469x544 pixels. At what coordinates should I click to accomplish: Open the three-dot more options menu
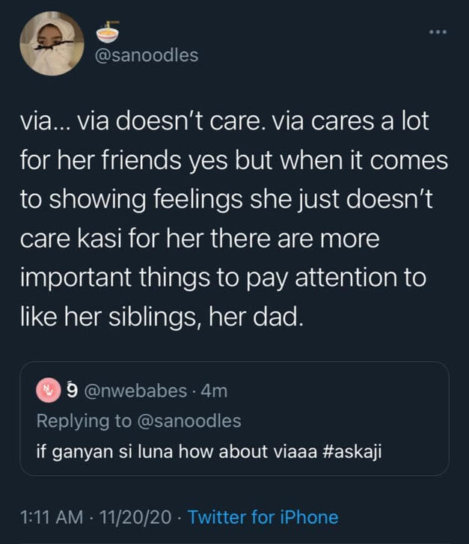(438, 31)
